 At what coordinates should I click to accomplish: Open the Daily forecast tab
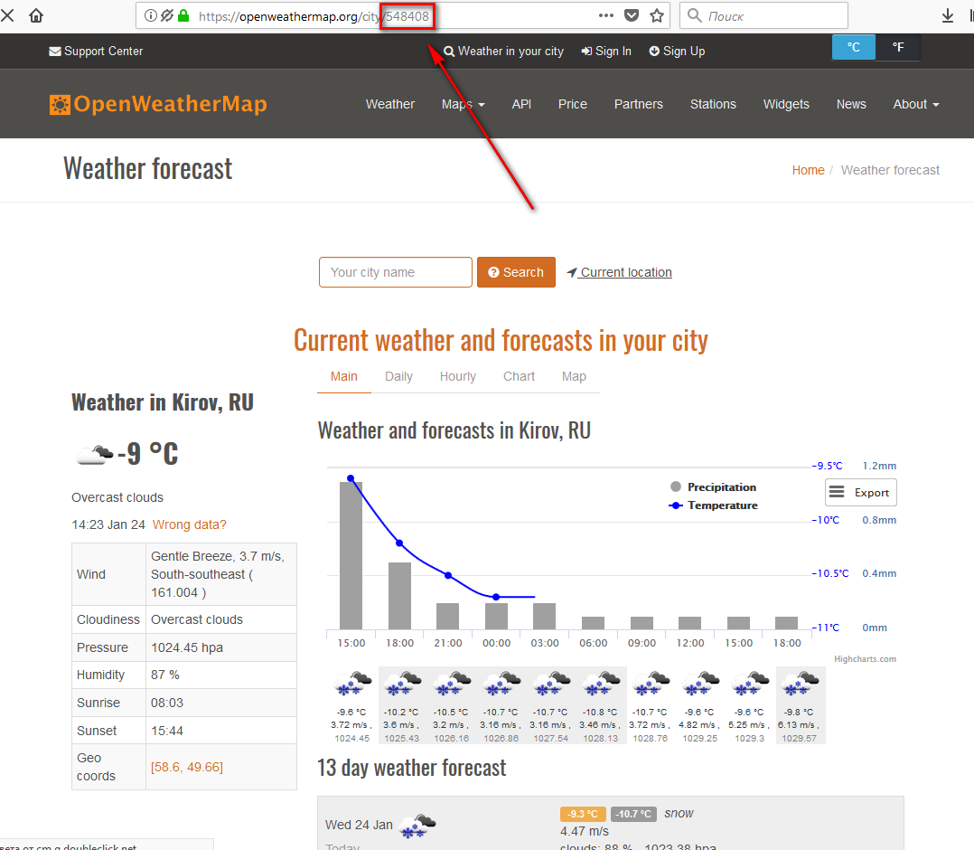pyautogui.click(x=398, y=376)
